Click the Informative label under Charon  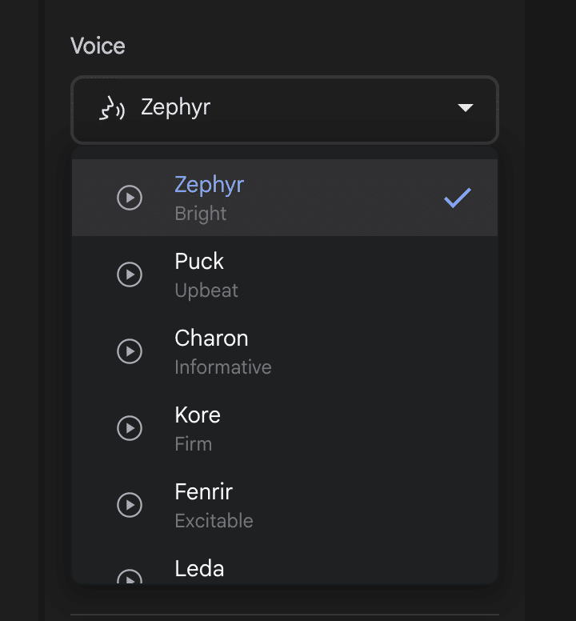coord(223,367)
